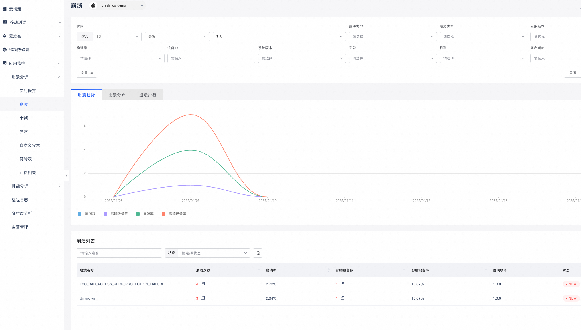581x330 pixels.
Task: Open EXC_BAD_ACCESS_KERN_PROTECTION_FAILURE crash link
Action: pyautogui.click(x=122, y=284)
